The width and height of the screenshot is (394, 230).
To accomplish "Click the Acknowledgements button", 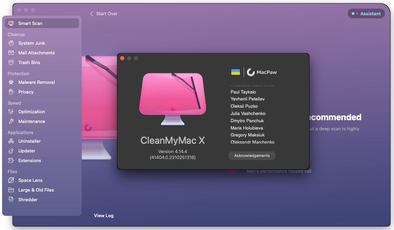I will (x=252, y=156).
